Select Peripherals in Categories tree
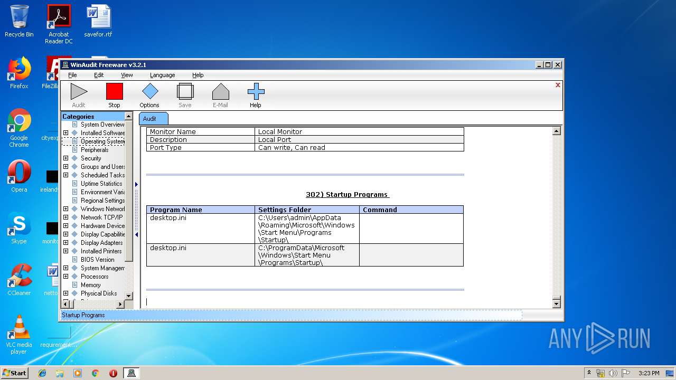676x380 pixels. tap(95, 150)
